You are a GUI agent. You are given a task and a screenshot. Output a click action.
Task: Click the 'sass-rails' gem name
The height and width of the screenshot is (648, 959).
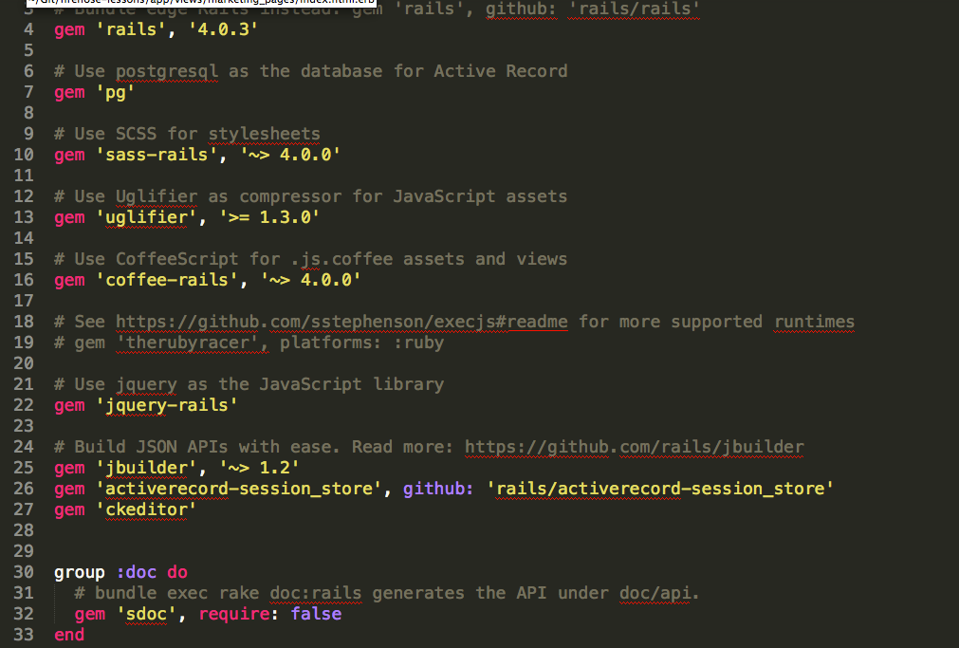point(157,155)
